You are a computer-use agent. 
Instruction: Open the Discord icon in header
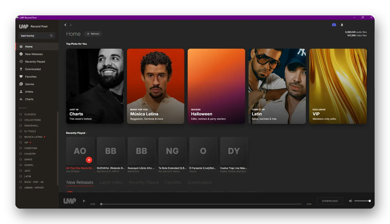point(334,25)
